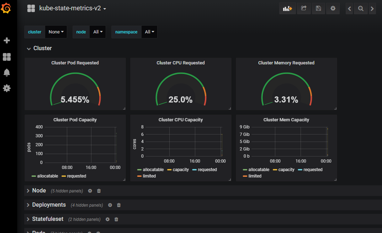Open the namespace variable dropdown
The height and width of the screenshot is (233, 382).
click(149, 32)
